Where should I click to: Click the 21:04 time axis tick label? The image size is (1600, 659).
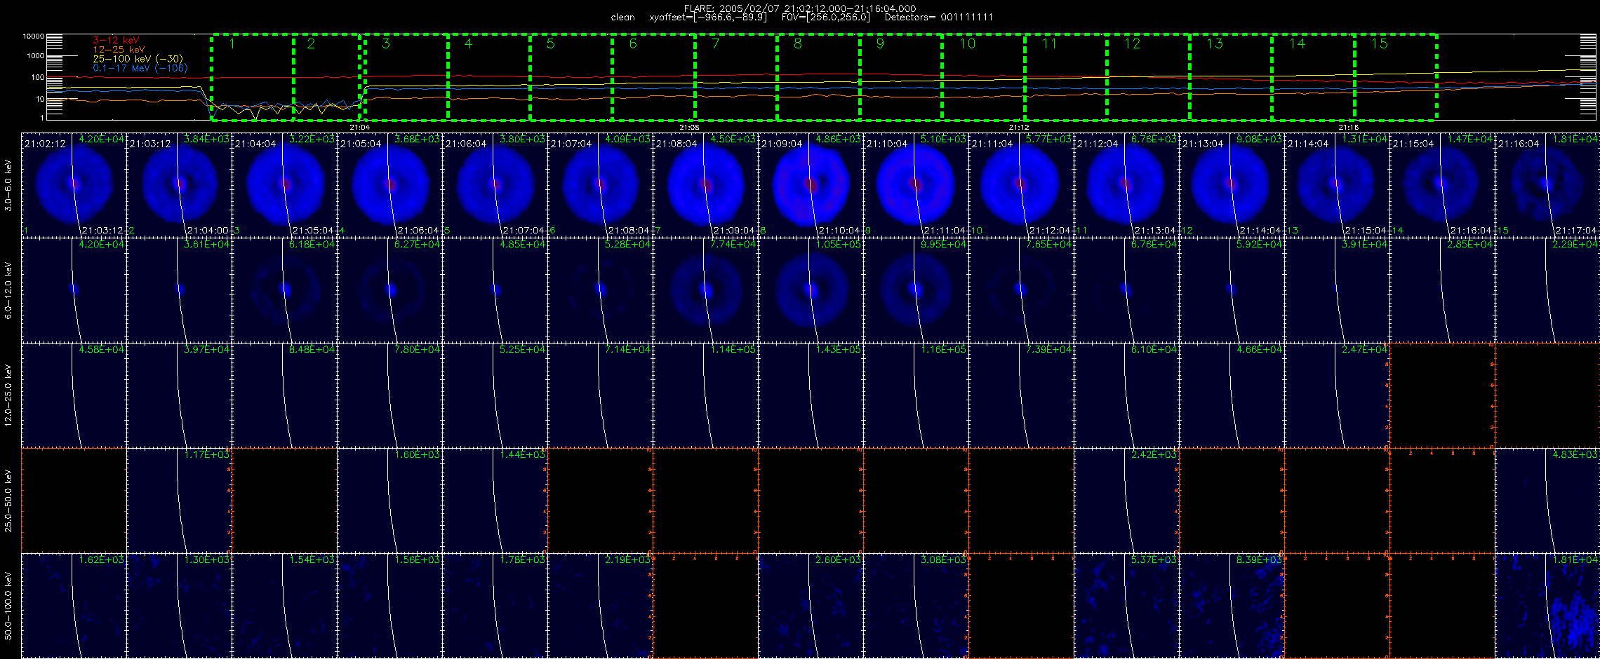click(x=359, y=128)
